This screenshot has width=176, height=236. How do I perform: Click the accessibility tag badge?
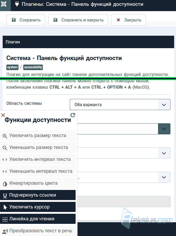(x=33, y=67)
